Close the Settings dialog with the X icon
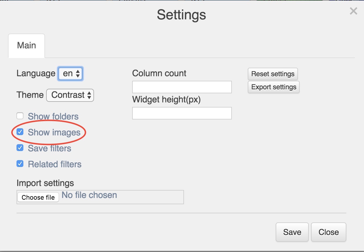Viewport: 364px width, 252px height. point(353,11)
